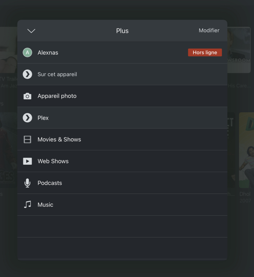Screen dimensions: 254x277
Task: Tap the Modifier button
Action: [209, 30]
